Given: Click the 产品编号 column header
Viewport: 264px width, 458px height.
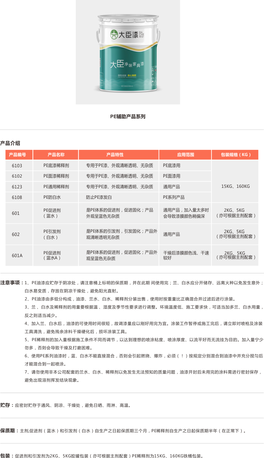Looking at the screenshot, I should (x=17, y=155).
